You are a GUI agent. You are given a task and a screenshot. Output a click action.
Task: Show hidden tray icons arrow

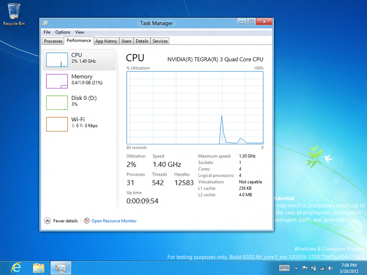(296, 268)
